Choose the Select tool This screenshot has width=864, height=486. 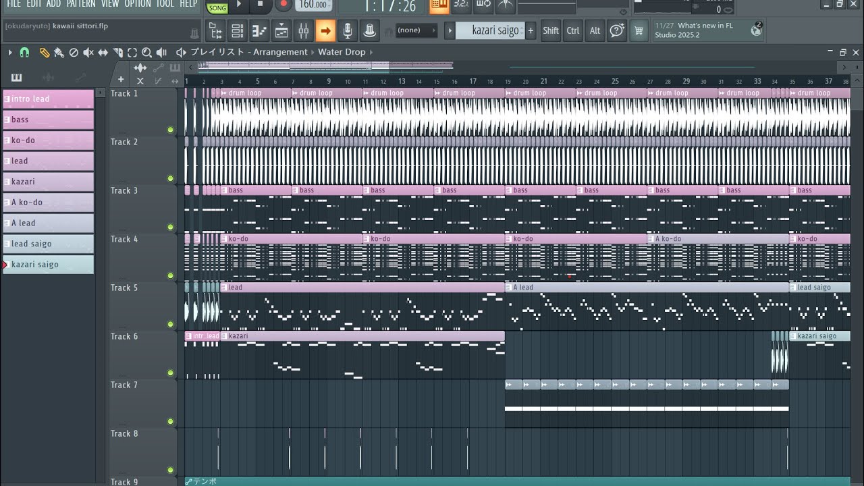point(132,52)
